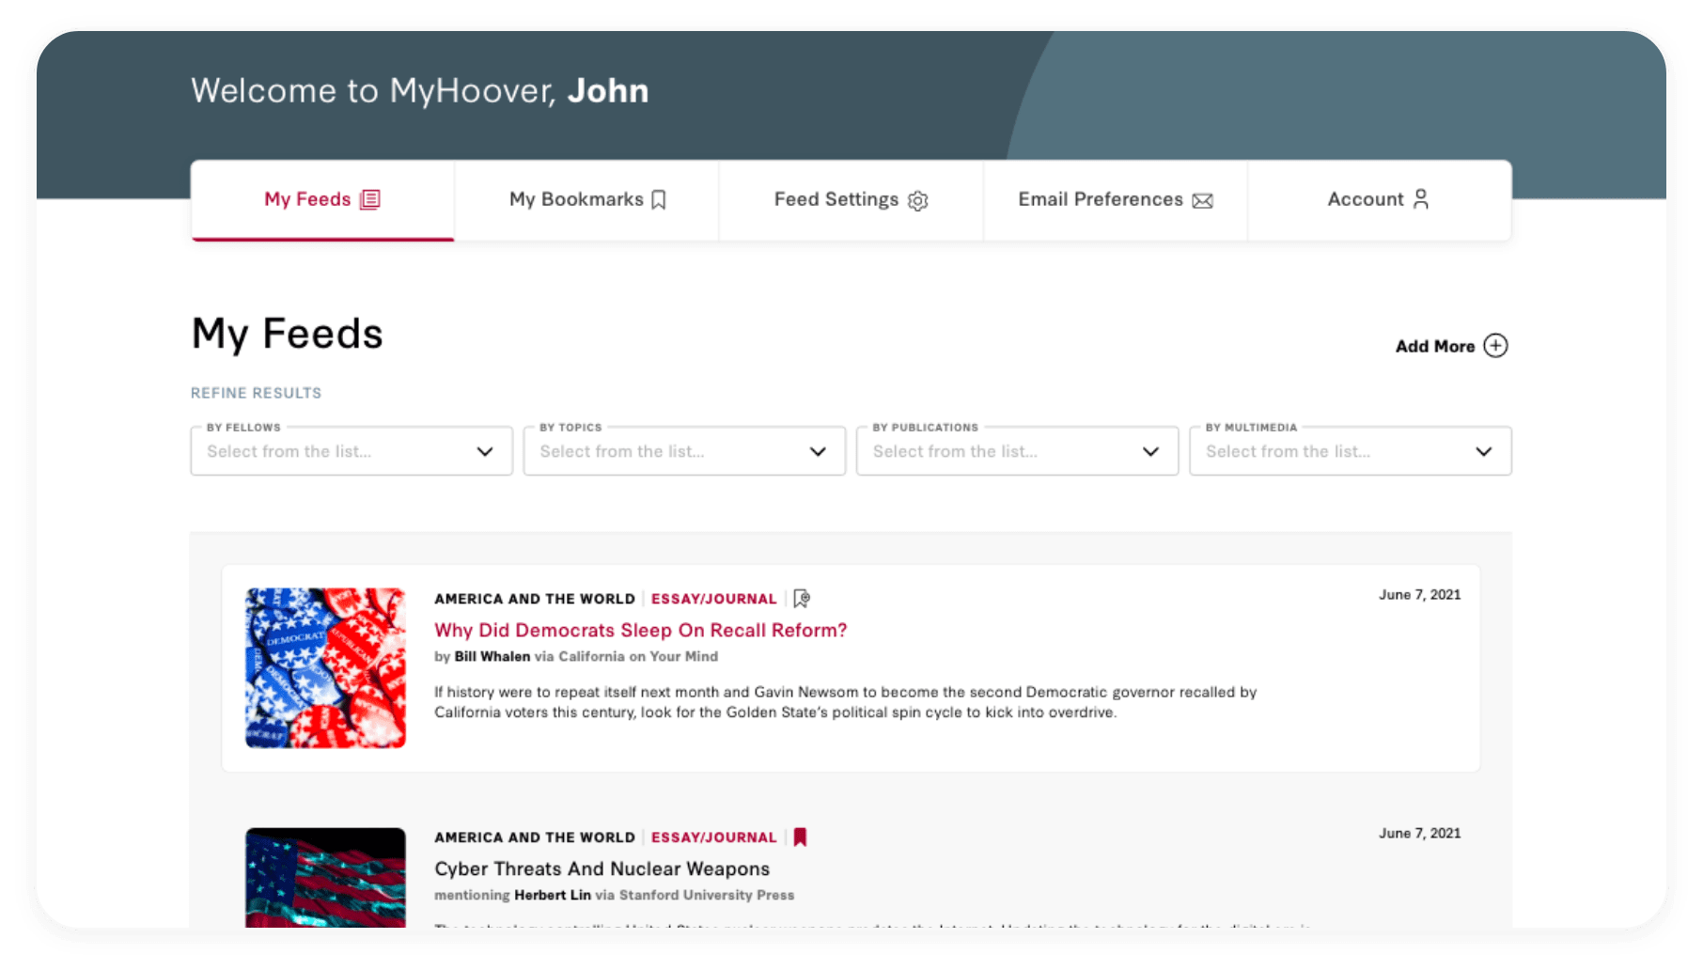Screen dimensions: 1703x970
Task: Click the Add More text button
Action: tap(1434, 346)
